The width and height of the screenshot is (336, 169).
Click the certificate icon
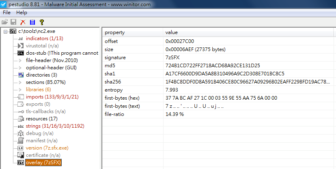click(x=21, y=155)
